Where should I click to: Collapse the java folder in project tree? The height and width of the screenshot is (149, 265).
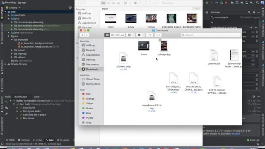pyautogui.click(x=9, y=19)
